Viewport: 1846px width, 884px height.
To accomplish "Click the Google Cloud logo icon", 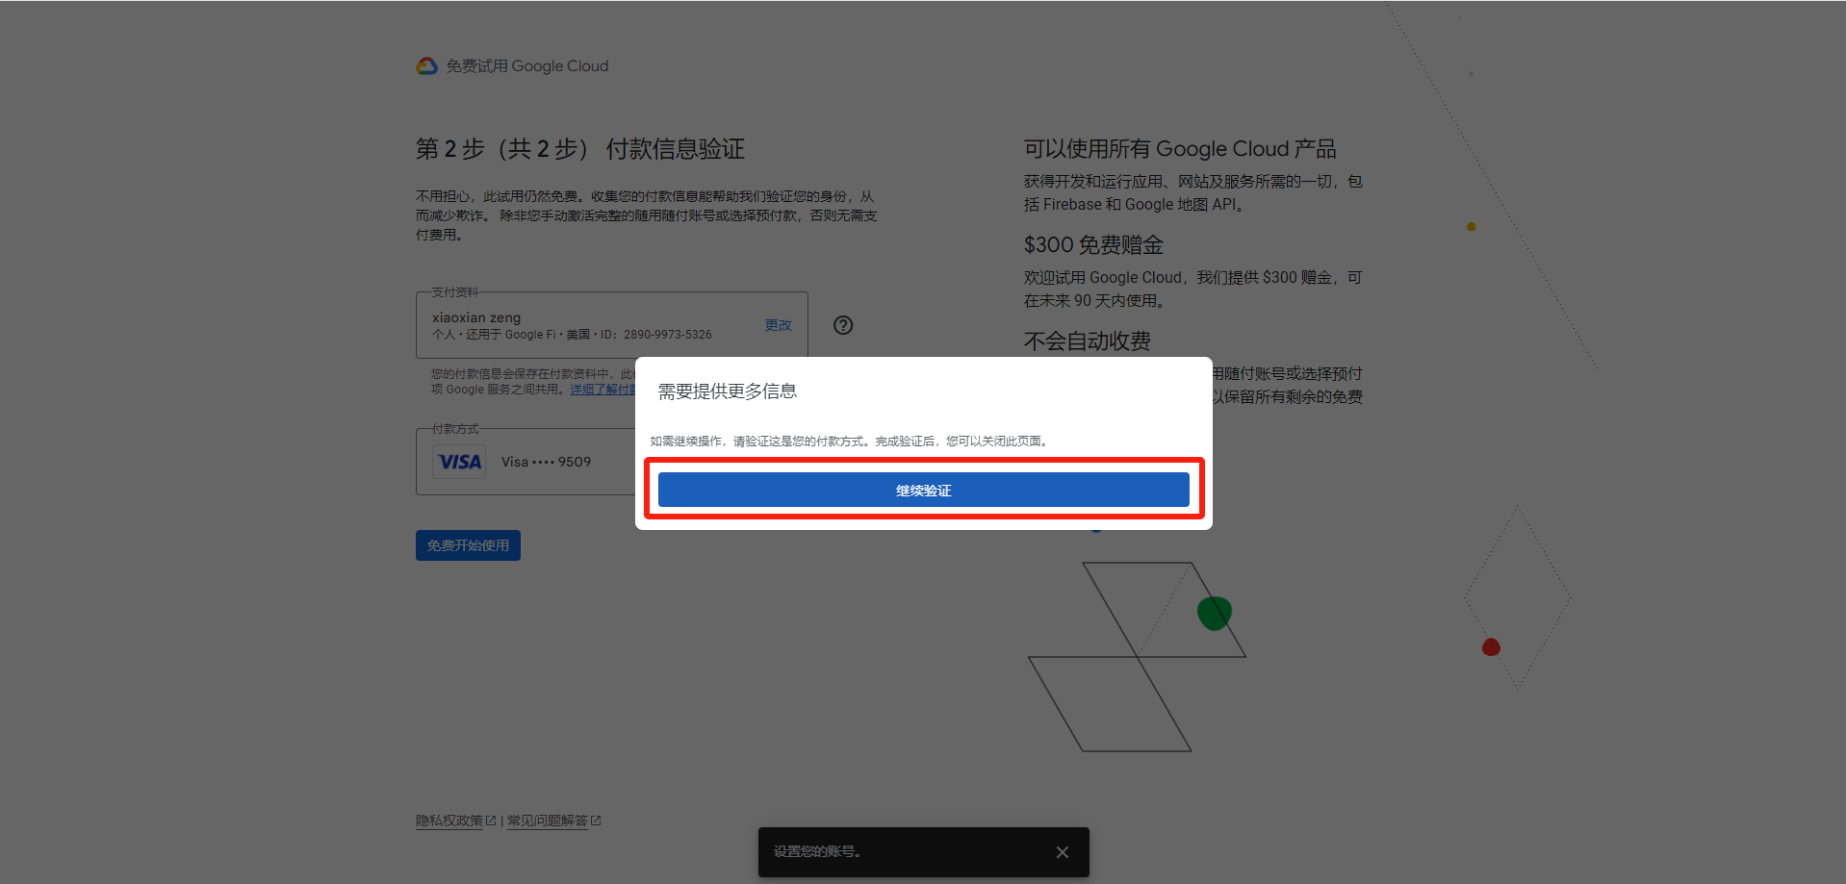I will (426, 66).
